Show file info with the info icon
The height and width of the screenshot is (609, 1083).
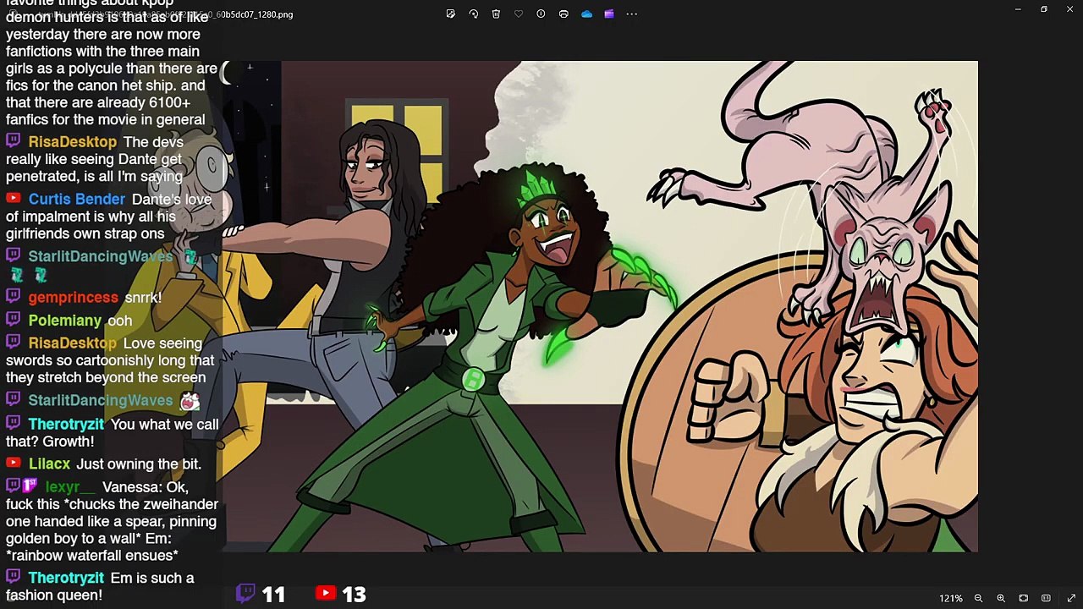pos(541,14)
